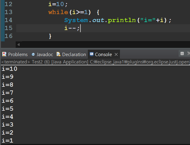
Task: Close the Console view tab
Action: pos(116,55)
